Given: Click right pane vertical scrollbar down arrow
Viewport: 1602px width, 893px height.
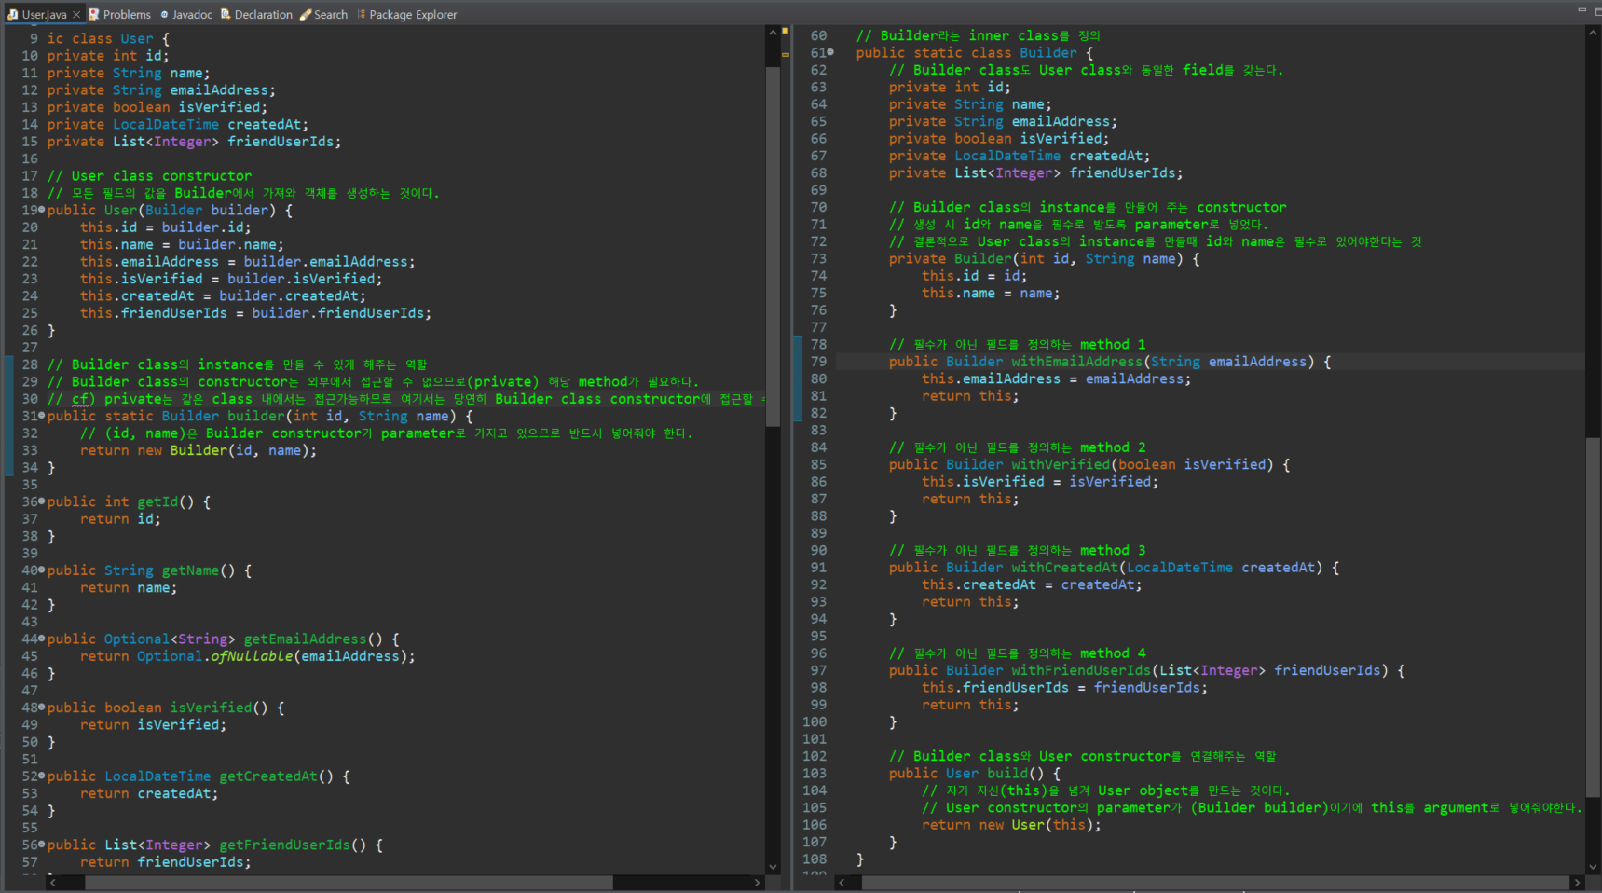Looking at the screenshot, I should pyautogui.click(x=1593, y=867).
